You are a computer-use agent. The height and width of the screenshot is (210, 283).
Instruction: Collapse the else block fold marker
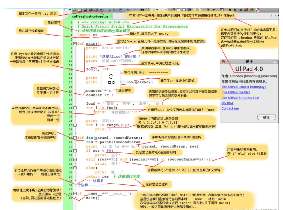click(x=75, y=168)
